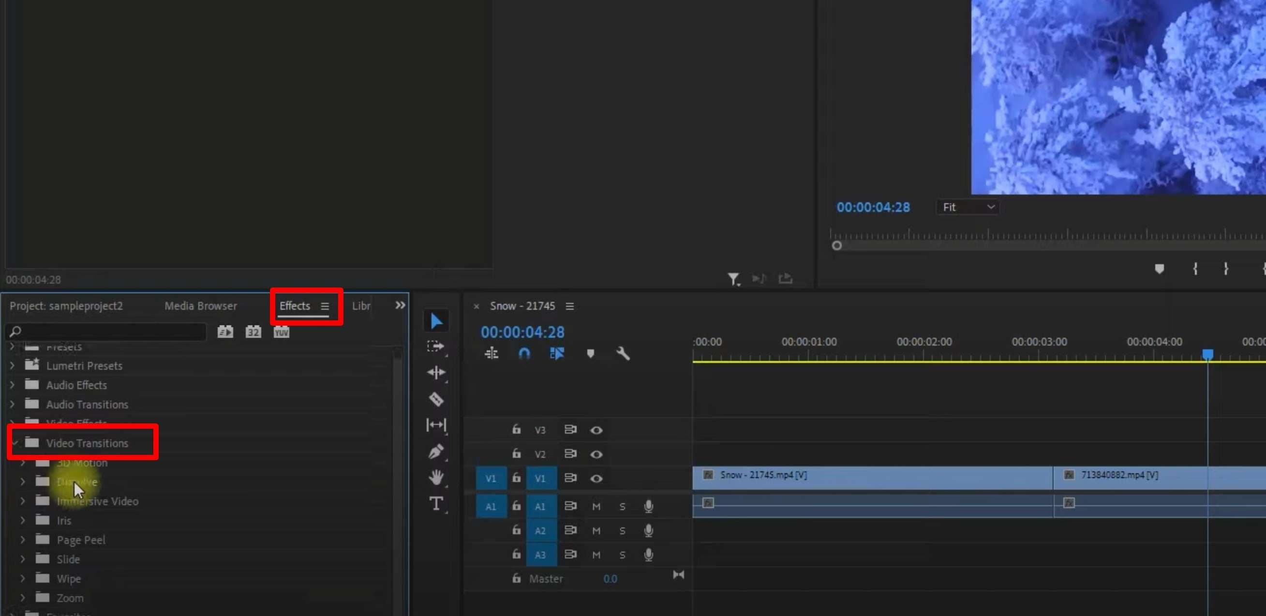Lock the V2 video track
1266x616 pixels.
(516, 453)
